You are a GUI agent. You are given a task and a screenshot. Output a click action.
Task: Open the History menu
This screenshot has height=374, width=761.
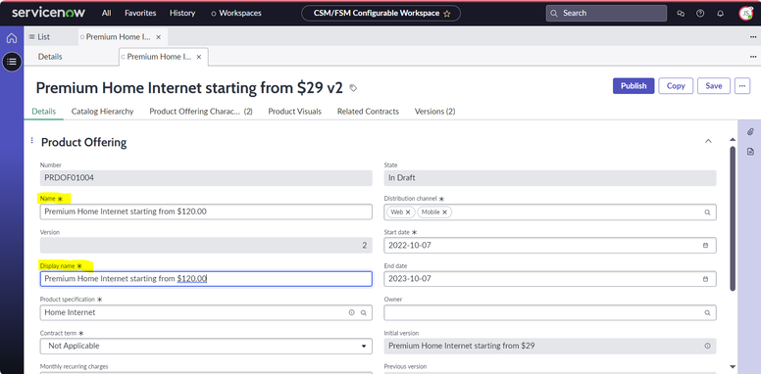[182, 13]
